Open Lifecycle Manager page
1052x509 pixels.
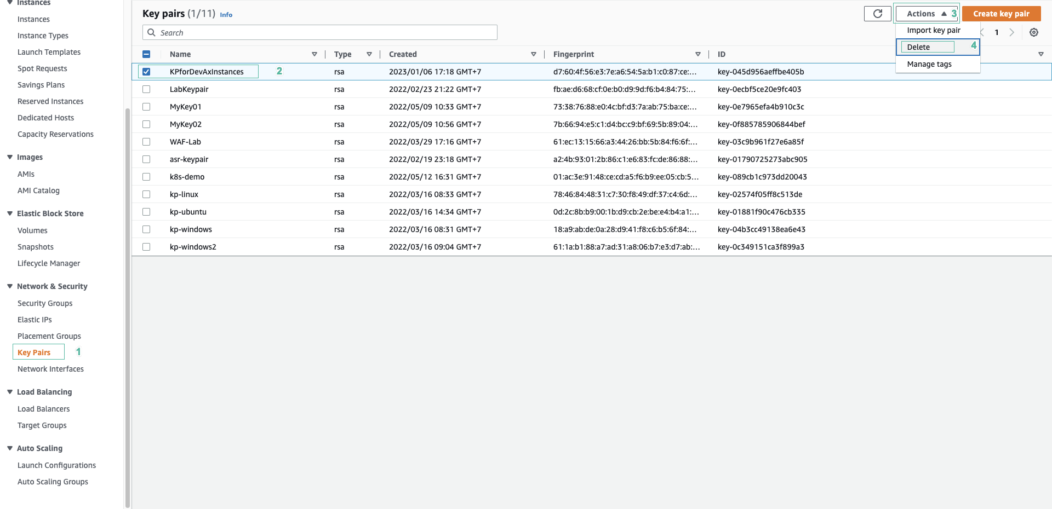[49, 263]
